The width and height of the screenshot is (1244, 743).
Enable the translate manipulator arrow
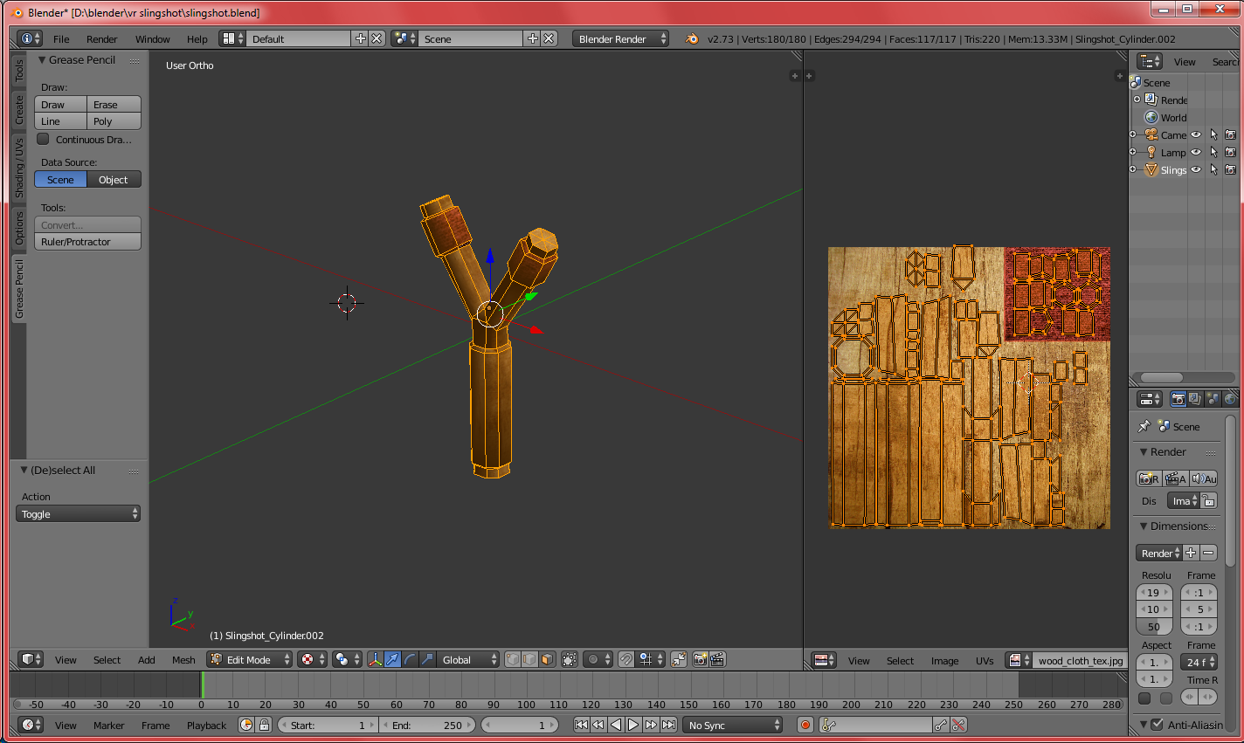tap(392, 659)
